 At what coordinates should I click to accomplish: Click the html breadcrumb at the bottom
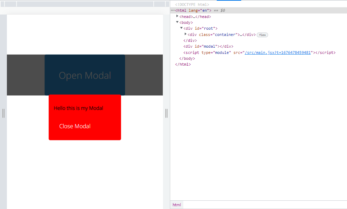[x=176, y=205]
